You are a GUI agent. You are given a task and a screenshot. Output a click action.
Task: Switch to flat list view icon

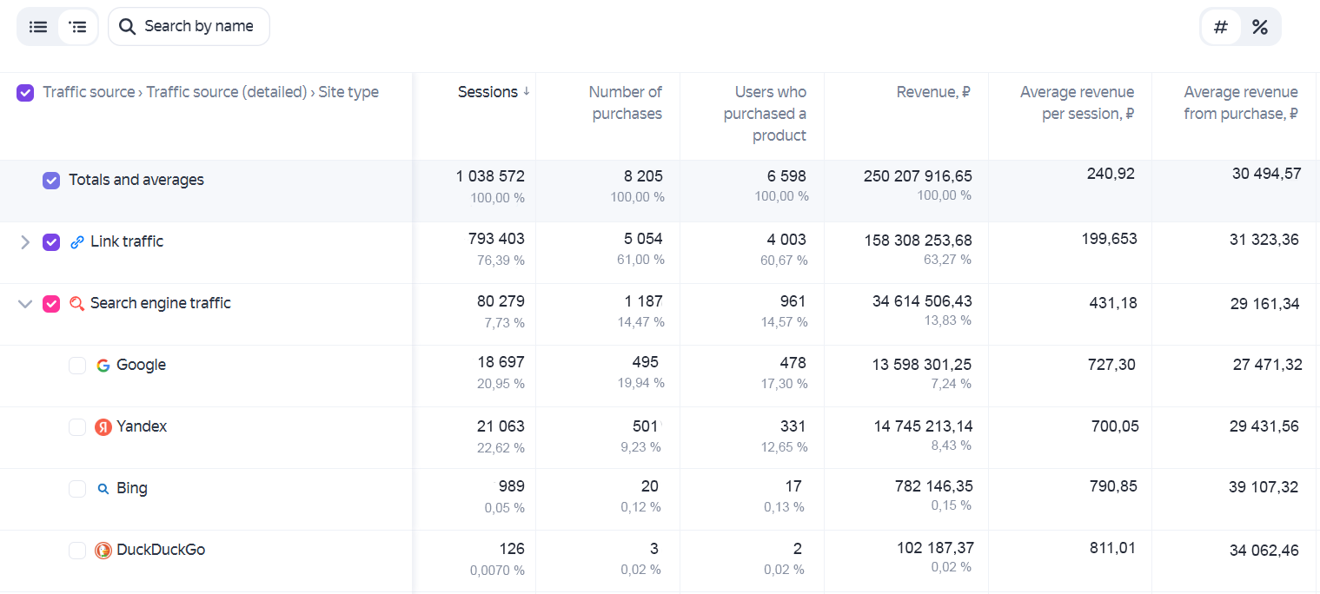[x=38, y=27]
